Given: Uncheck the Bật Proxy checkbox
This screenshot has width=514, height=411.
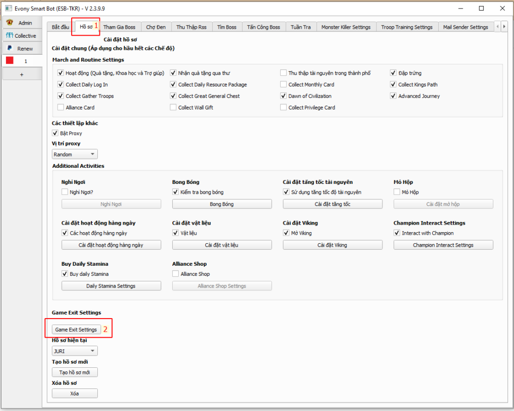Looking at the screenshot, I should pos(55,134).
